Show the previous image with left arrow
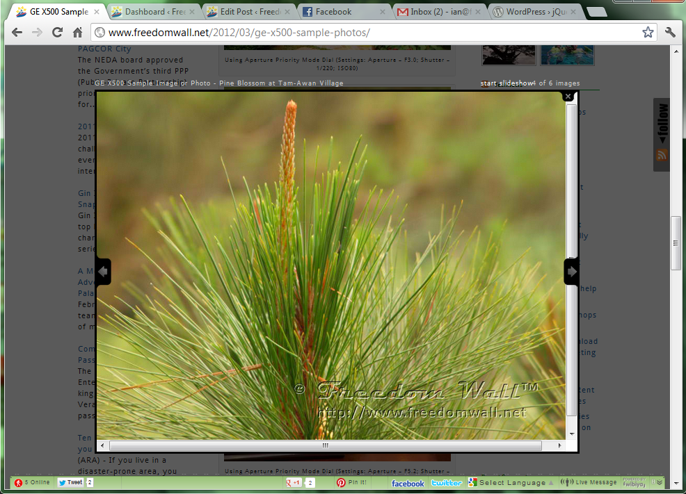The height and width of the screenshot is (494, 686). tap(103, 272)
